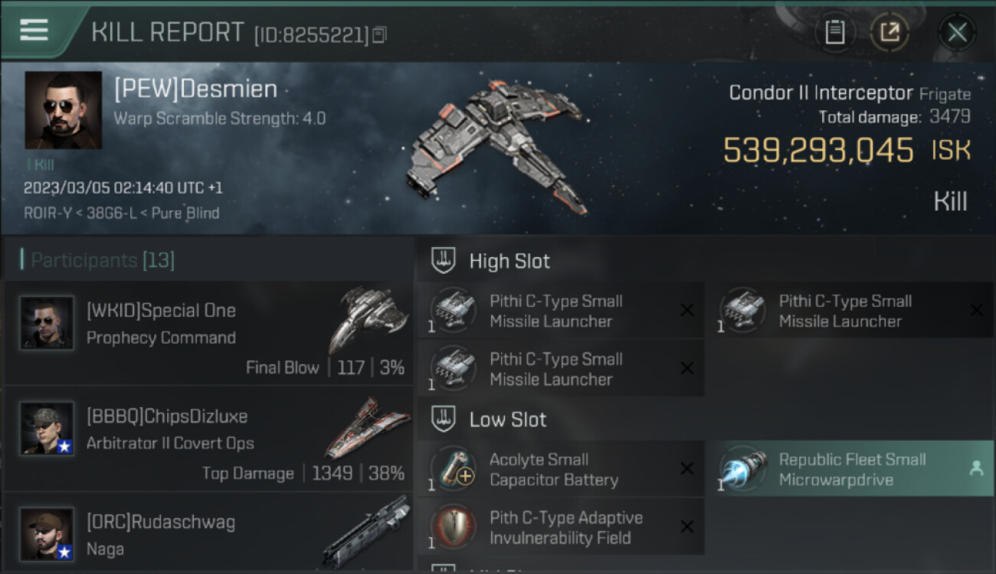Click the Condor II Interceptor ship image
The width and height of the screenshot is (996, 574).
pyautogui.click(x=498, y=148)
